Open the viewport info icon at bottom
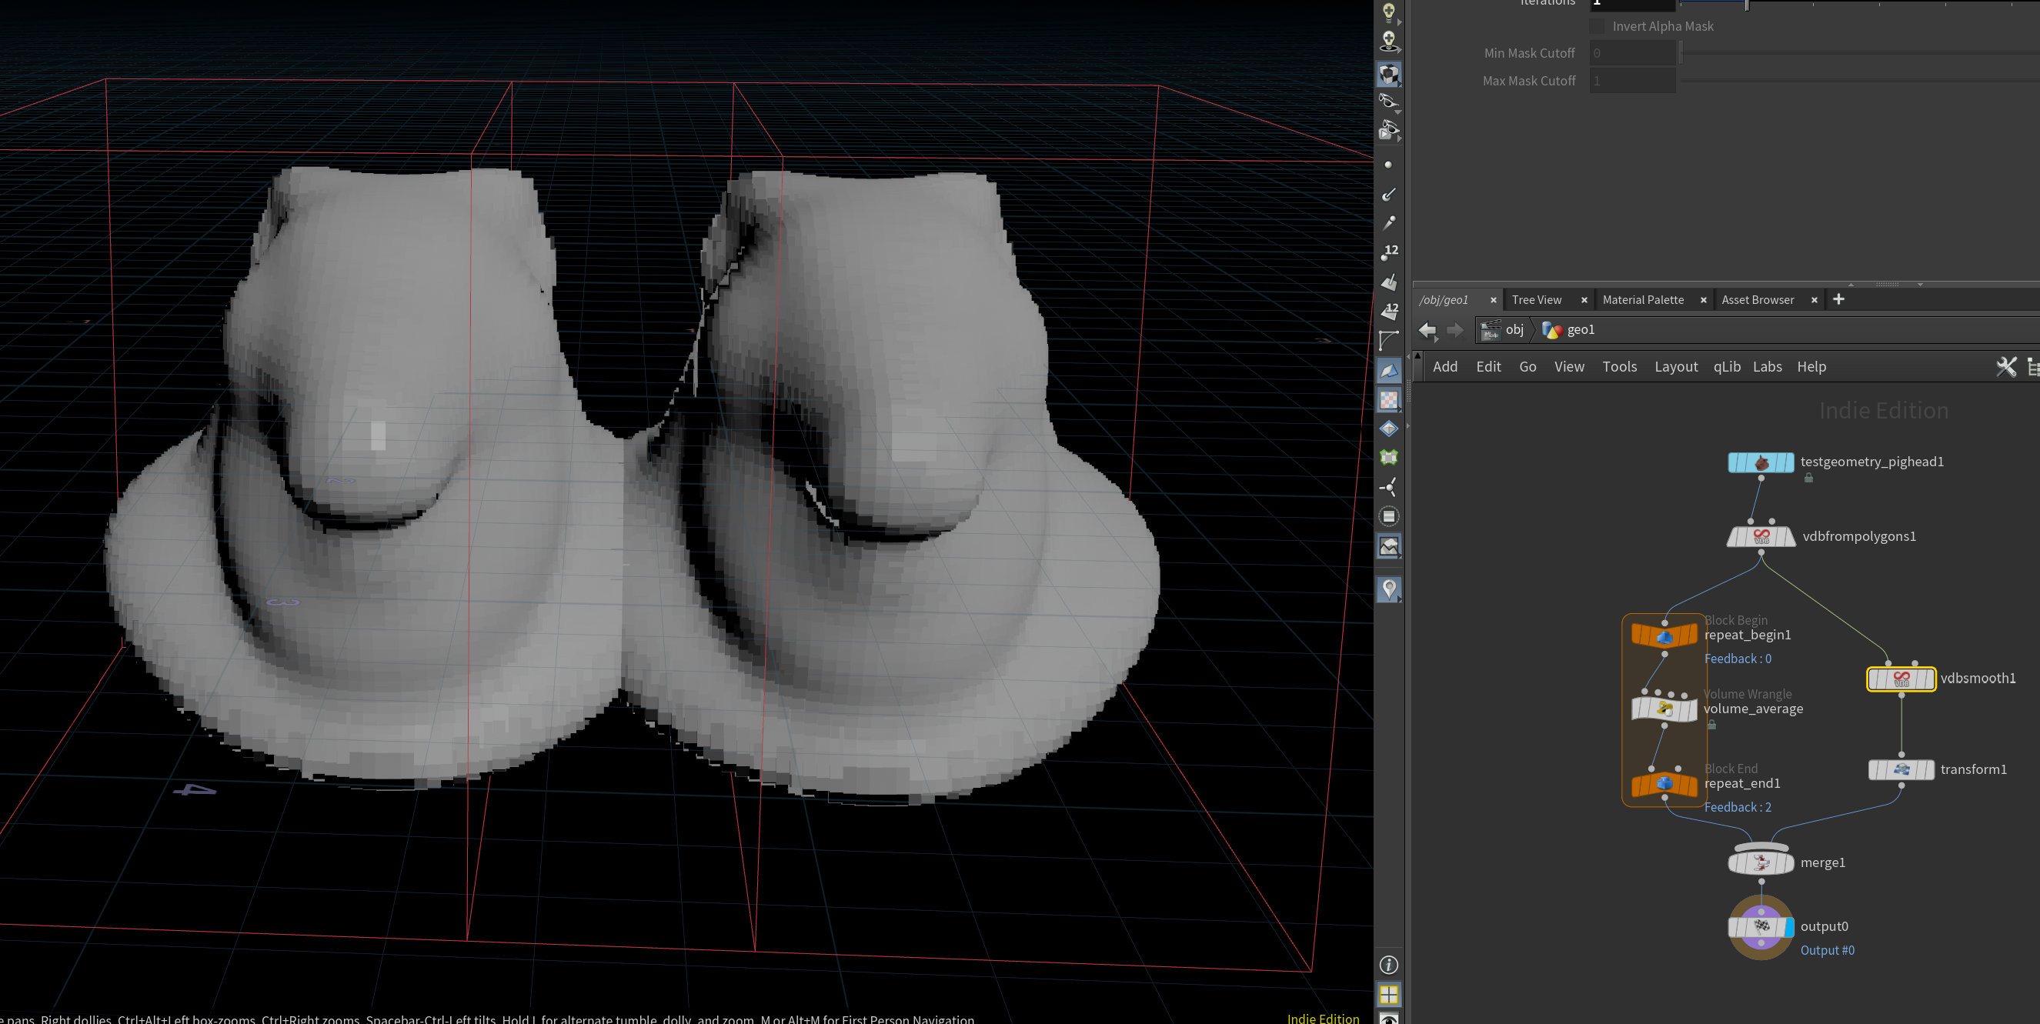 click(x=1388, y=965)
